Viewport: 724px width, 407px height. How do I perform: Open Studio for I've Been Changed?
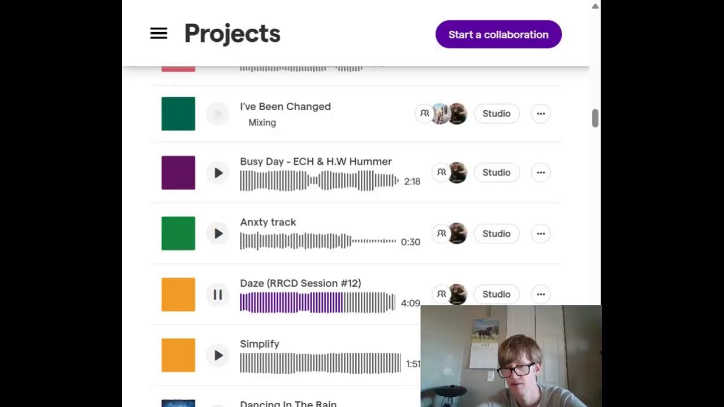pyautogui.click(x=496, y=114)
